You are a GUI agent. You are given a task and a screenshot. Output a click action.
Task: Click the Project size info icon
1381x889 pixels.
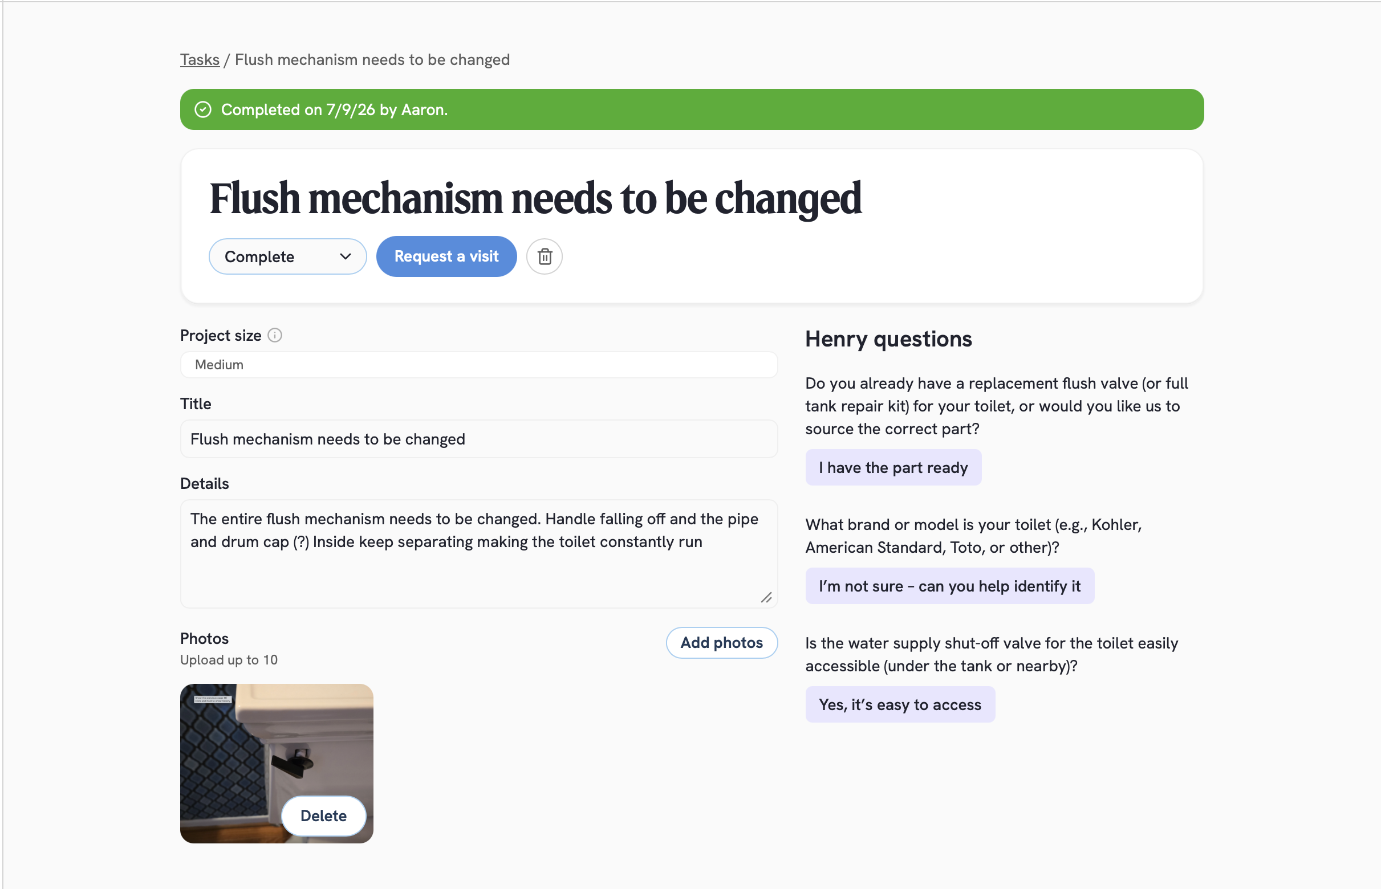[275, 336]
